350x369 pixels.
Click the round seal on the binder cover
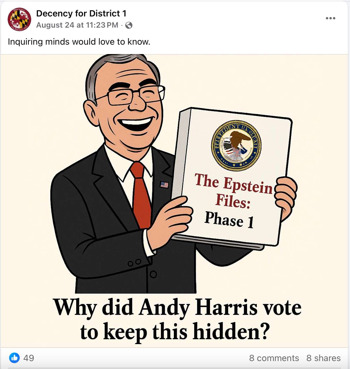(236, 145)
